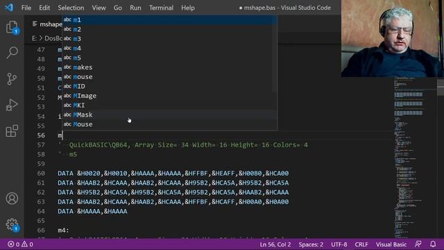This screenshot has height=250, width=444.
Task: Click the UTF-8 encoding selector
Action: tap(339, 244)
